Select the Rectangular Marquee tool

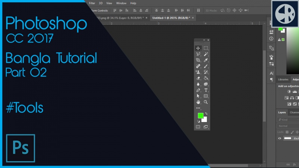(206, 48)
